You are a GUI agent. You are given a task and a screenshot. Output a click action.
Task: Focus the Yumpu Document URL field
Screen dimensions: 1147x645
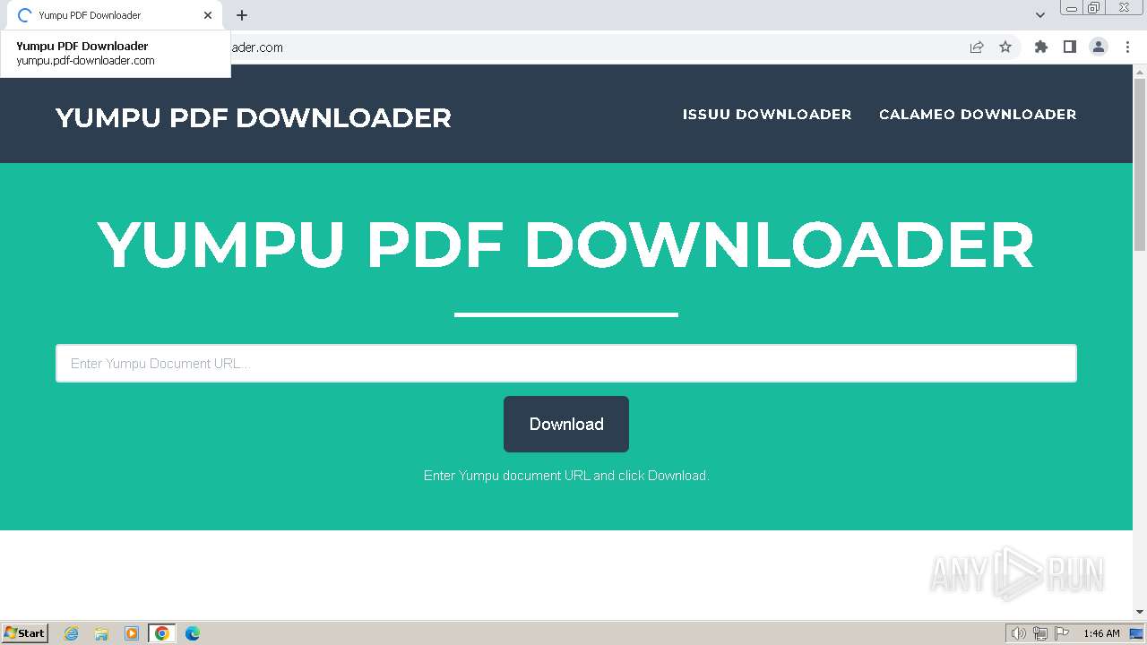[x=566, y=364]
